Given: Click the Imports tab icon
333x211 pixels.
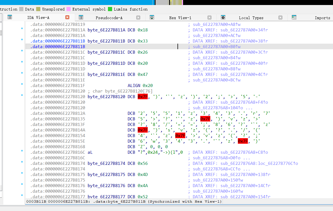Looking at the screenshot, I should (294, 17).
